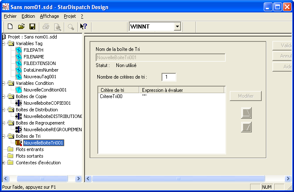Click the context help pointer icon
Viewport: 294px width, 192px height.
[x=83, y=26]
